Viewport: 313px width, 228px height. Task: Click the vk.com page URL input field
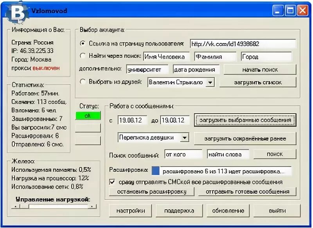[x=243, y=44]
